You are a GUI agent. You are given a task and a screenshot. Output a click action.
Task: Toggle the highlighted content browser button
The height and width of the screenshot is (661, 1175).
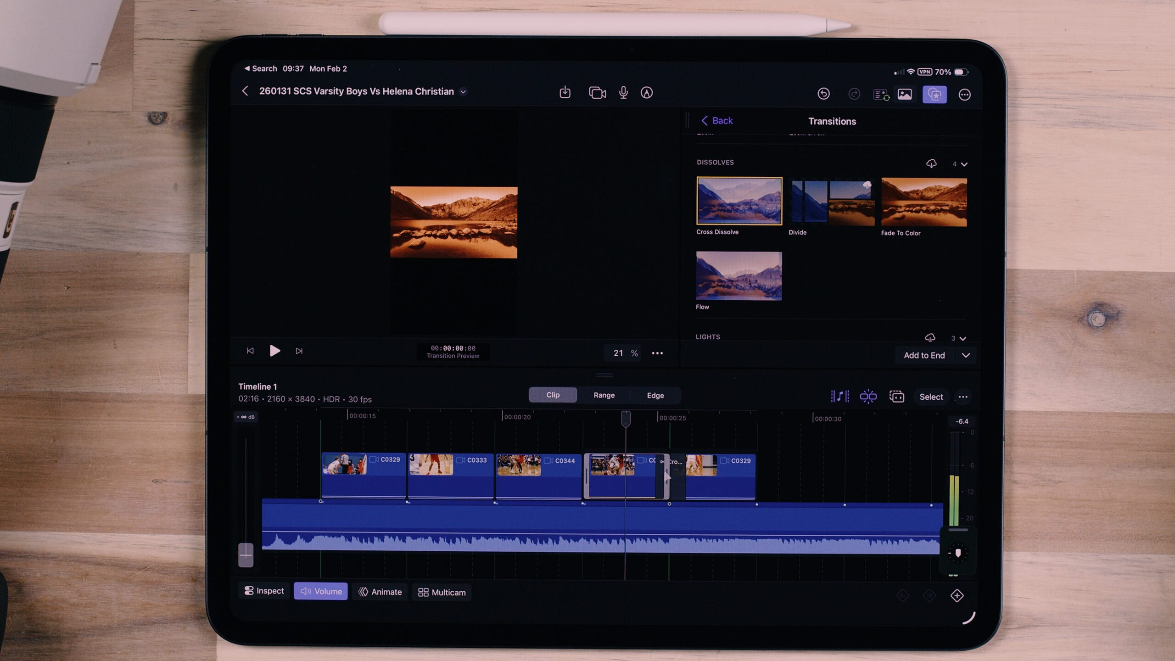point(934,95)
